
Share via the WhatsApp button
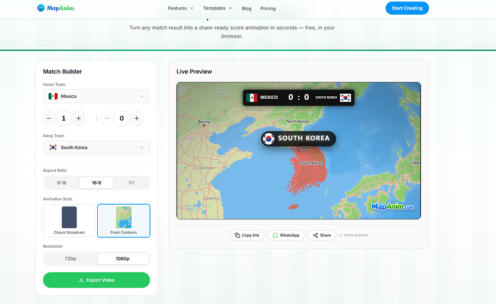286,236
